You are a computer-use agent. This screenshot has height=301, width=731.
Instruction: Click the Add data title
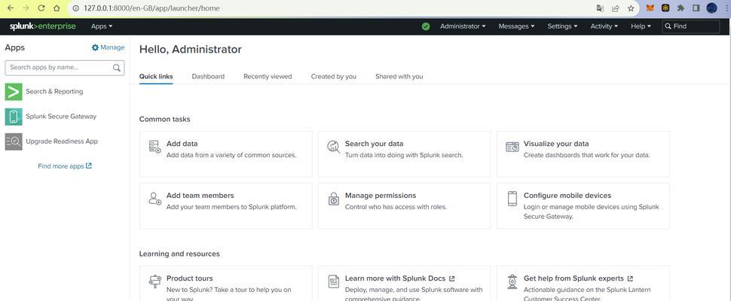pyautogui.click(x=182, y=144)
